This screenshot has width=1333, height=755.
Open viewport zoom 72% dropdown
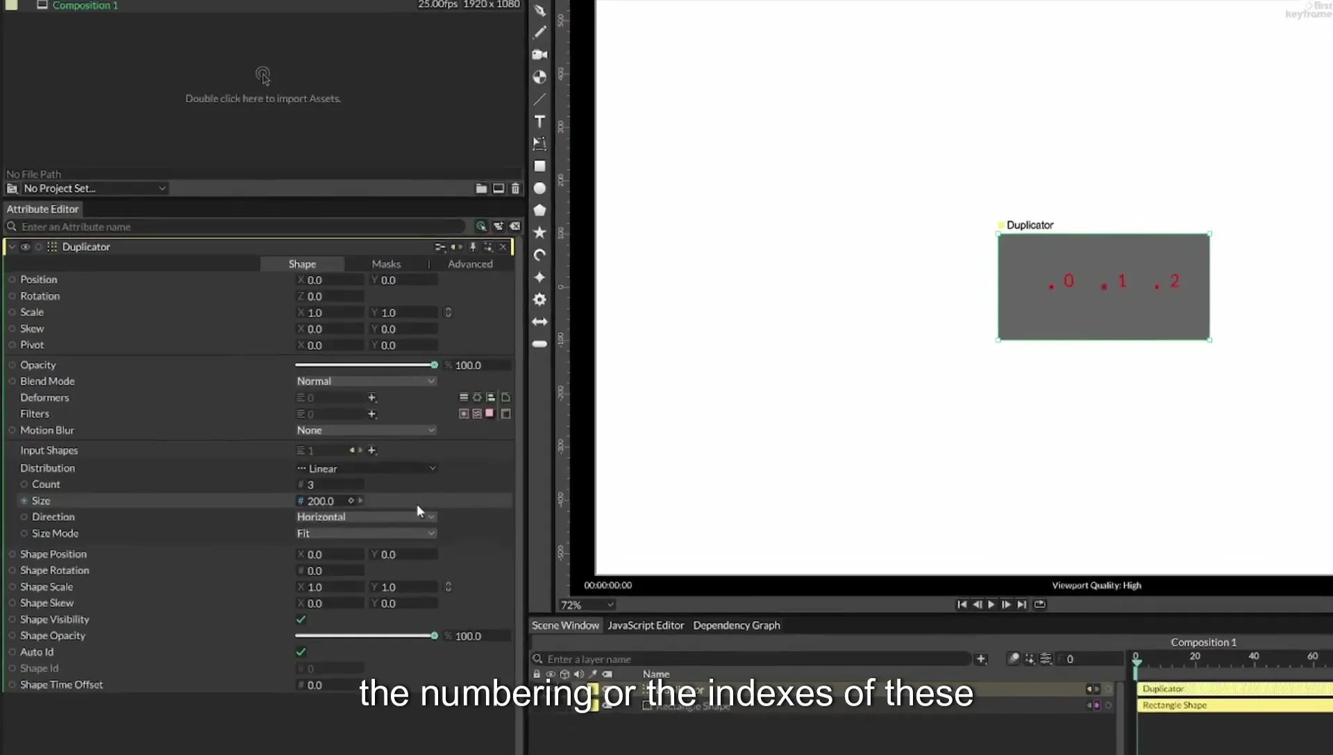(587, 605)
